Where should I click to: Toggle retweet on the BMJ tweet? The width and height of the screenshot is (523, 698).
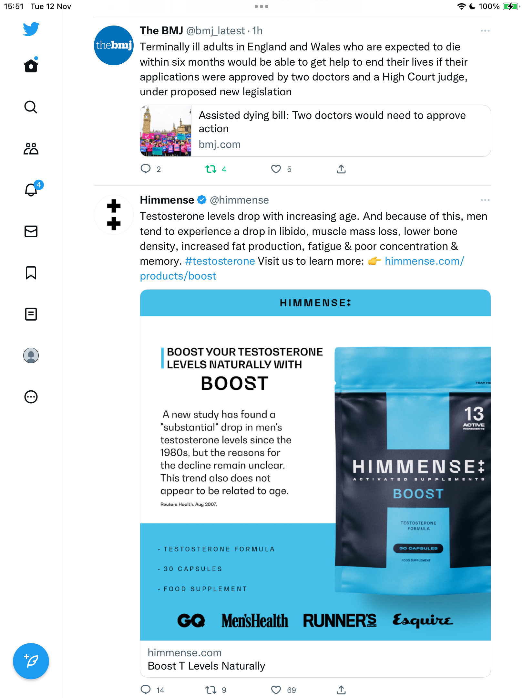click(211, 169)
